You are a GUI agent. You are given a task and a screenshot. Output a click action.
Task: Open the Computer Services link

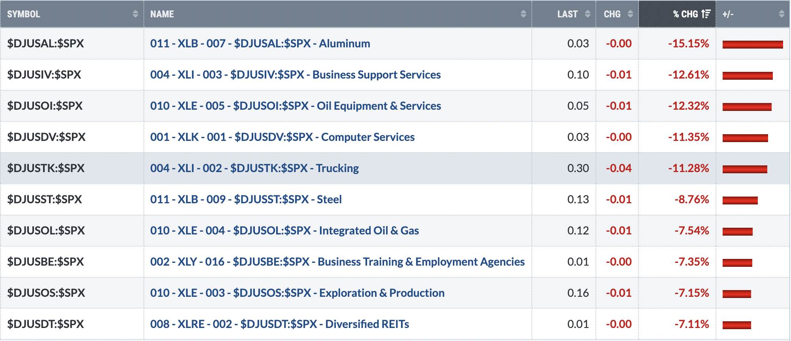[x=282, y=137]
